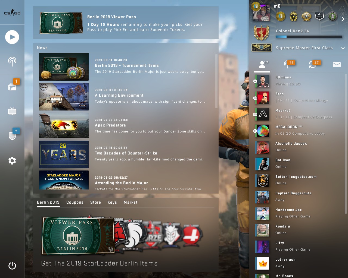Open the inventory icon with badge 1
The width and height of the screenshot is (348, 278).
(x=12, y=87)
